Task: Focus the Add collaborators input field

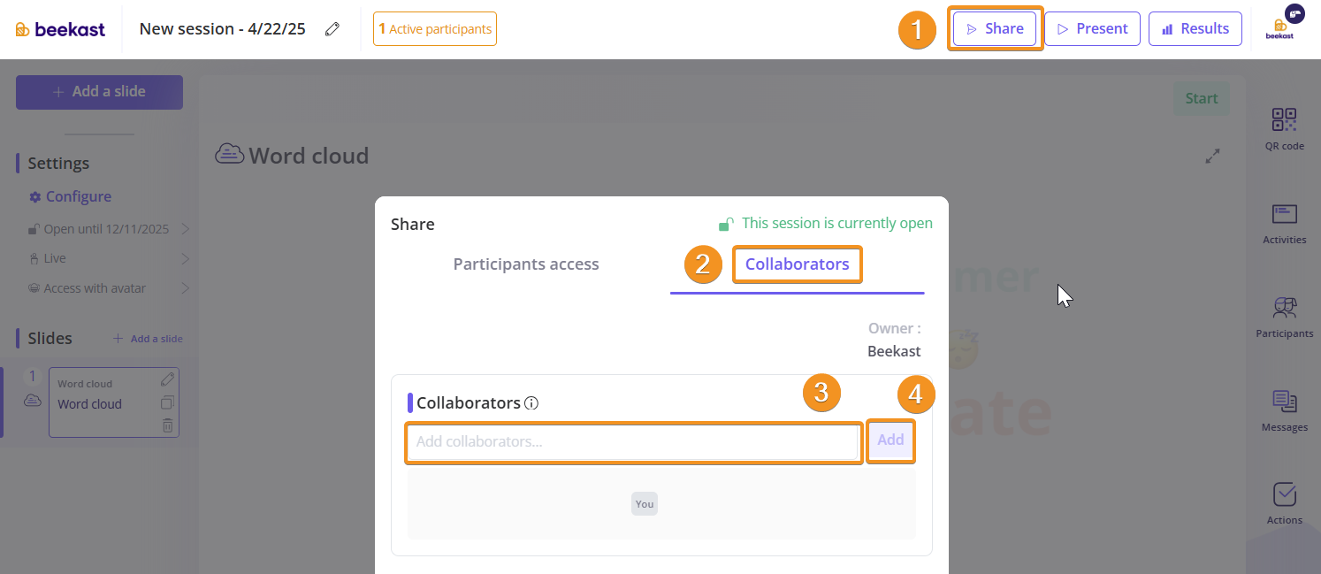Action: point(633,441)
